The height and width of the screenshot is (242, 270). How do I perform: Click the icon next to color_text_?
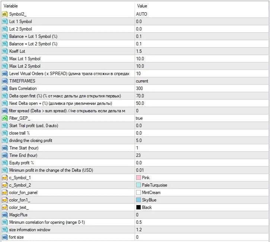point(4,207)
